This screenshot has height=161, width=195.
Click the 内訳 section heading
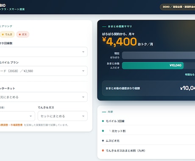click(x=110, y=112)
